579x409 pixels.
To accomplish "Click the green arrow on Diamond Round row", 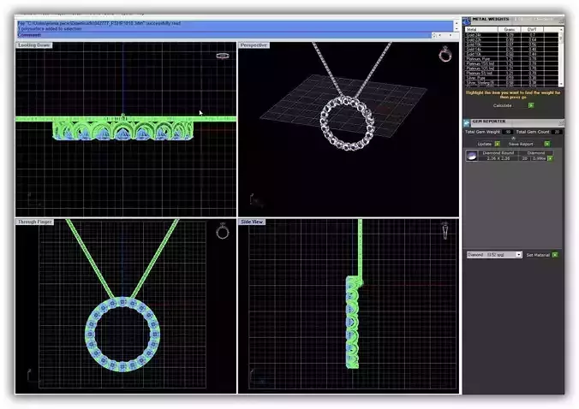I will [x=550, y=158].
